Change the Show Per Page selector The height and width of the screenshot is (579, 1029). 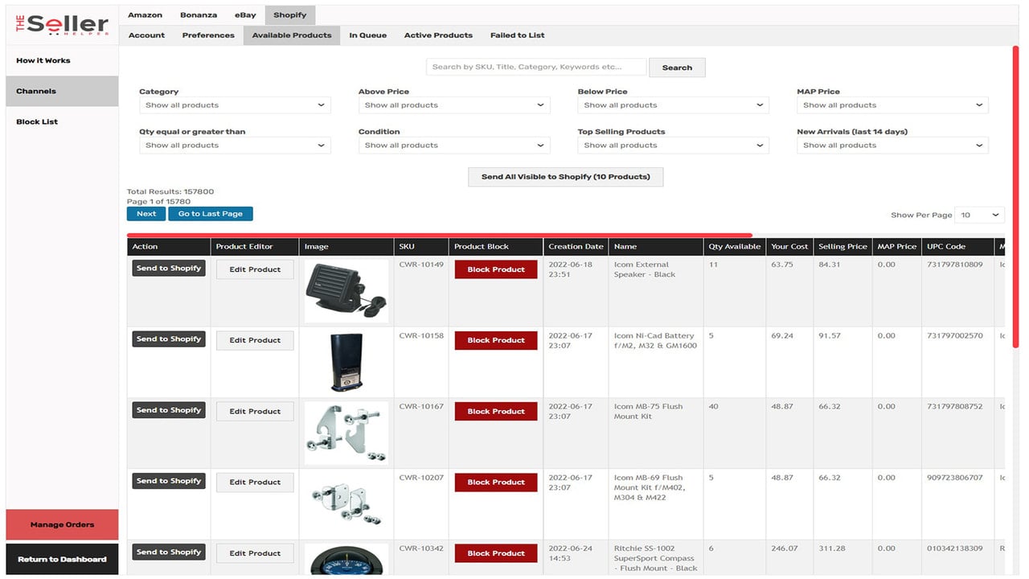tap(980, 215)
